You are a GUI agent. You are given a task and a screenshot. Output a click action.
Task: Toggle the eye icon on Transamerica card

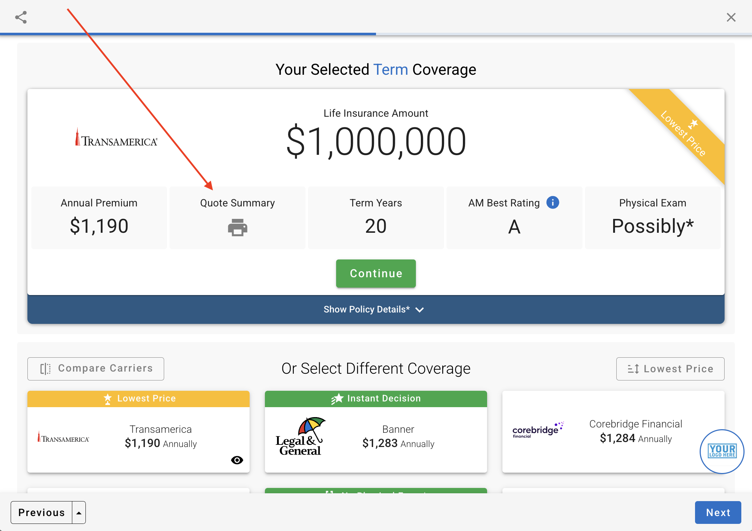click(x=237, y=460)
